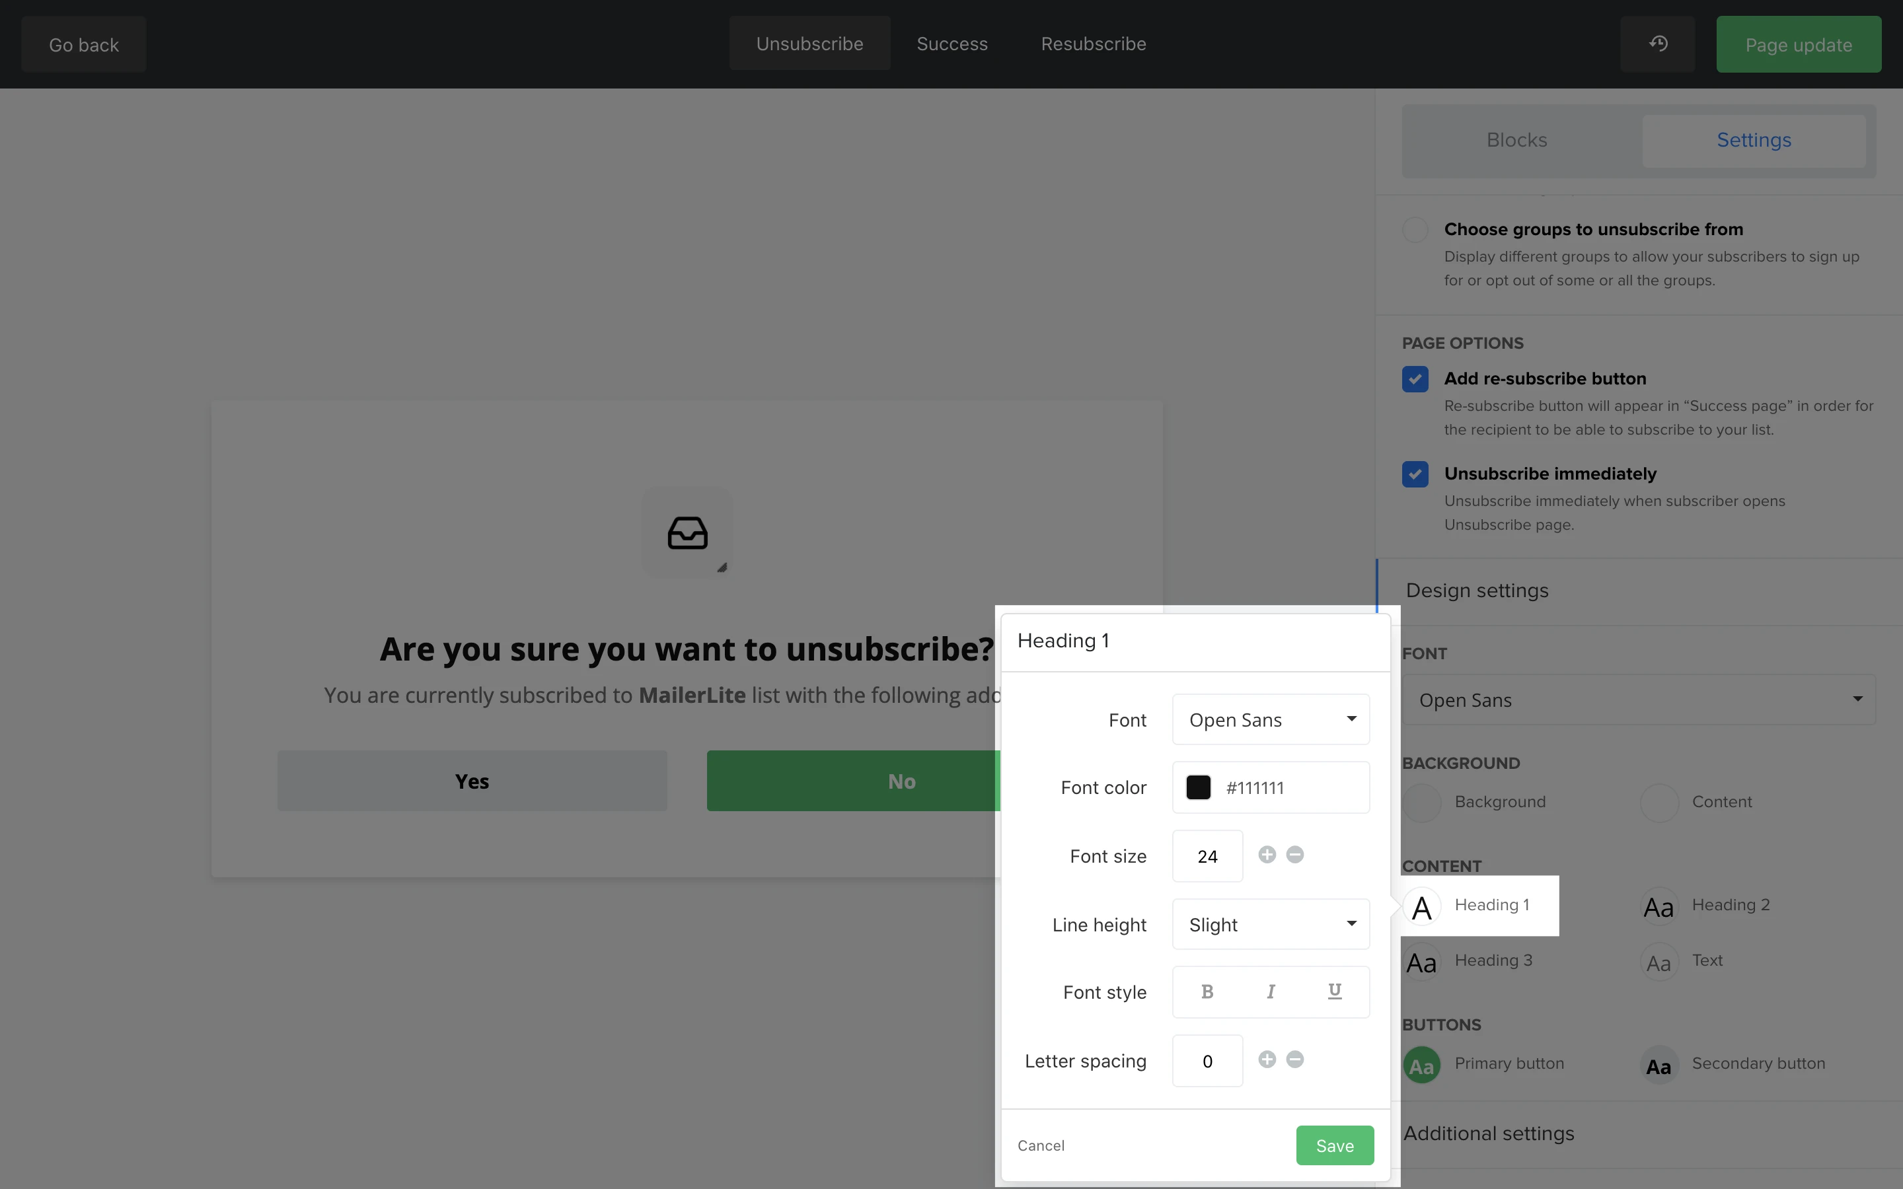
Task: Save the Heading 1 settings
Action: (1335, 1146)
